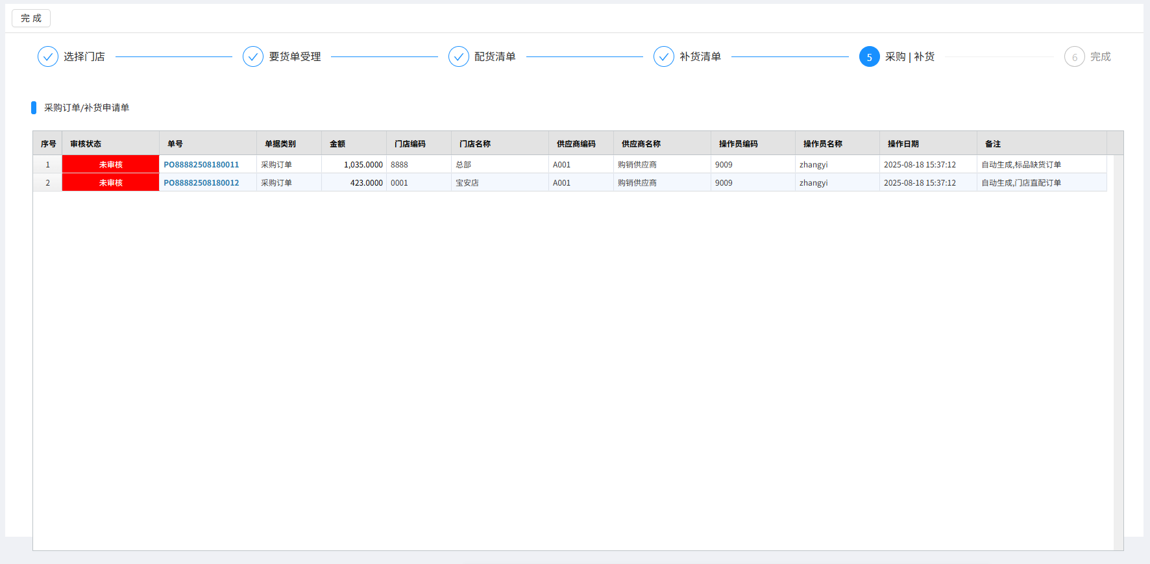
Task: Click the 要货单受理 step checkmark icon
Action: click(x=253, y=56)
